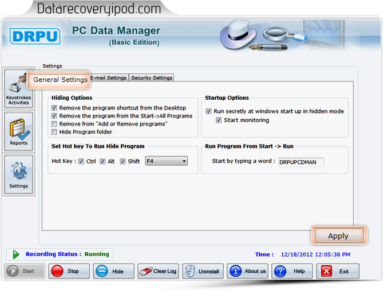Switch to Security Settings tab
The image size is (383, 290).
(152, 77)
